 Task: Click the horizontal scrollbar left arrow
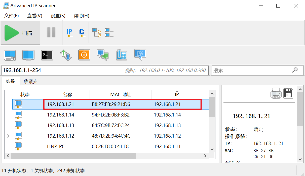[x=8, y=156]
